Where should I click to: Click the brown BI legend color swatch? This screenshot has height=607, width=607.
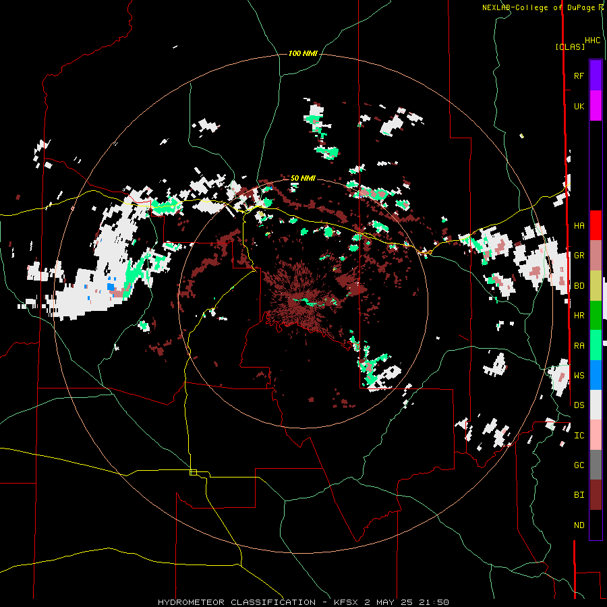(596, 495)
